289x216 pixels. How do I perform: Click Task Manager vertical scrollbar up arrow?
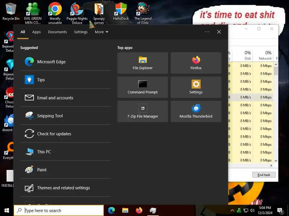click(x=276, y=64)
